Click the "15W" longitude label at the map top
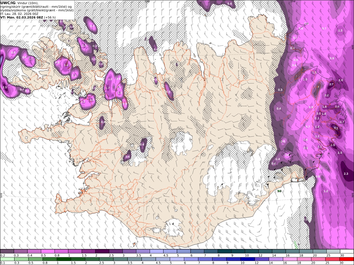Viewport: 354px width, 265px height. click(x=293, y=1)
